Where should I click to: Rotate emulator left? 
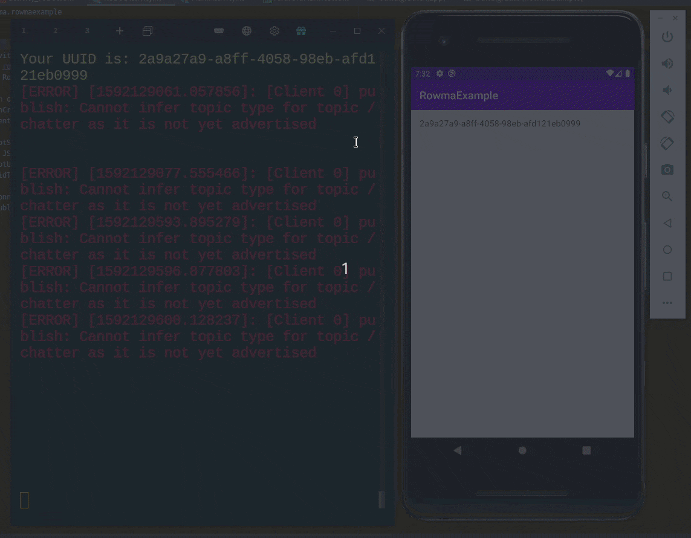[667, 117]
